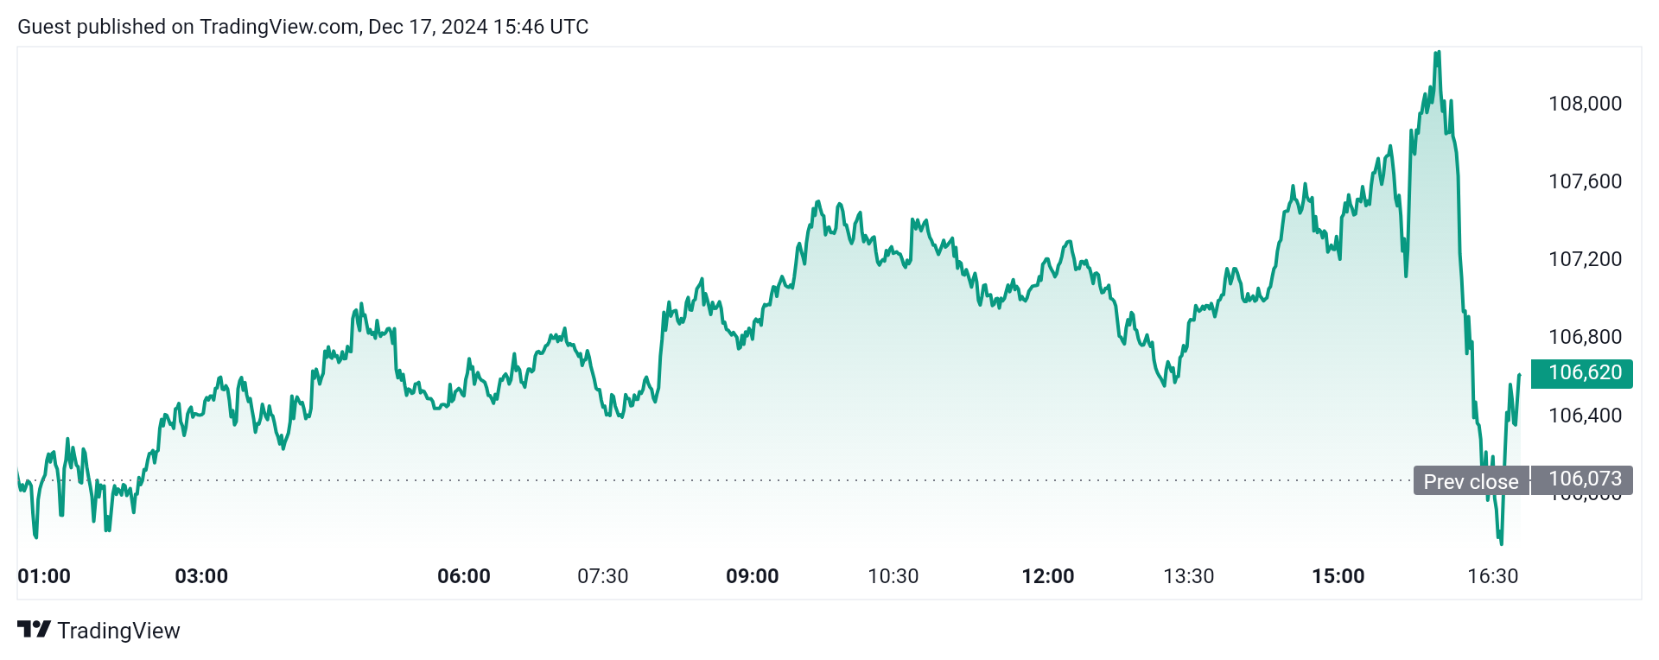The image size is (1659, 660).
Task: Select the 01:00 time axis label
Action: tap(44, 576)
